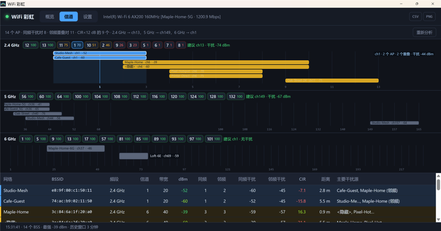Select 5 GHz channel chip 120
Viewport: 441px width, 231px height.
tap(178, 97)
